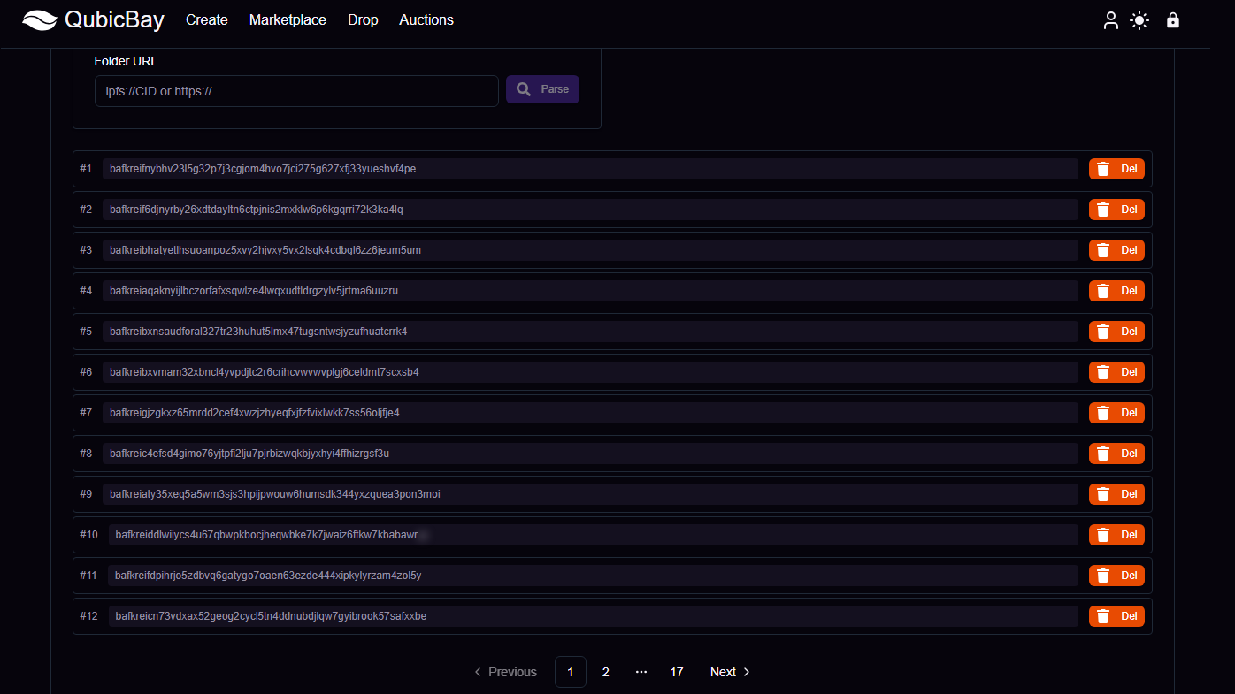1235x694 pixels.
Task: Click the magnifier Parse button
Action: coord(542,89)
